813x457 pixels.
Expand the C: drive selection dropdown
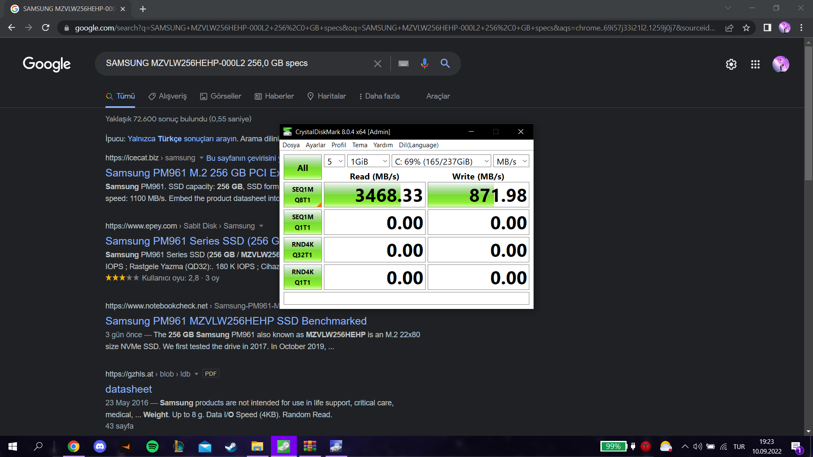point(441,162)
